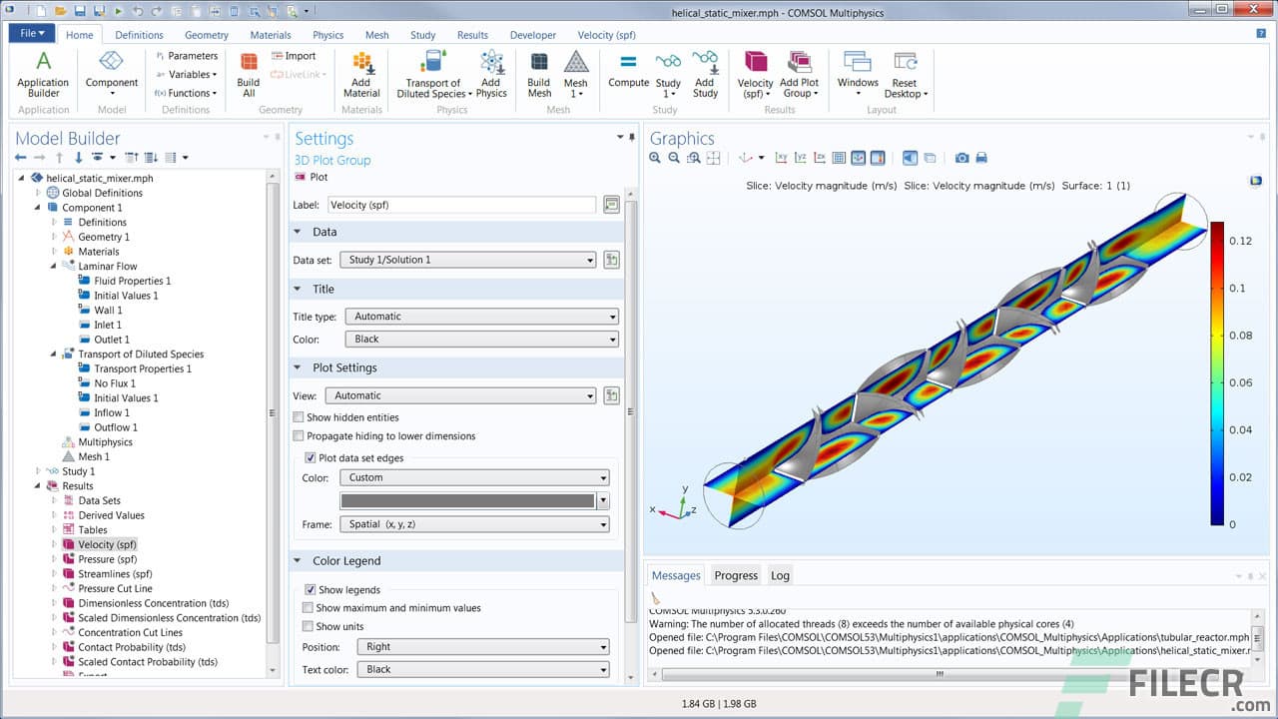Enable Show hidden entities

click(298, 417)
